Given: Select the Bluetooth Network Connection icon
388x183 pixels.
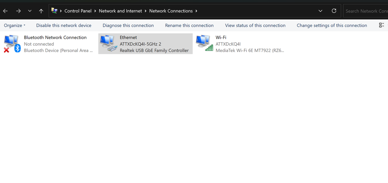Looking at the screenshot, I should [12, 43].
